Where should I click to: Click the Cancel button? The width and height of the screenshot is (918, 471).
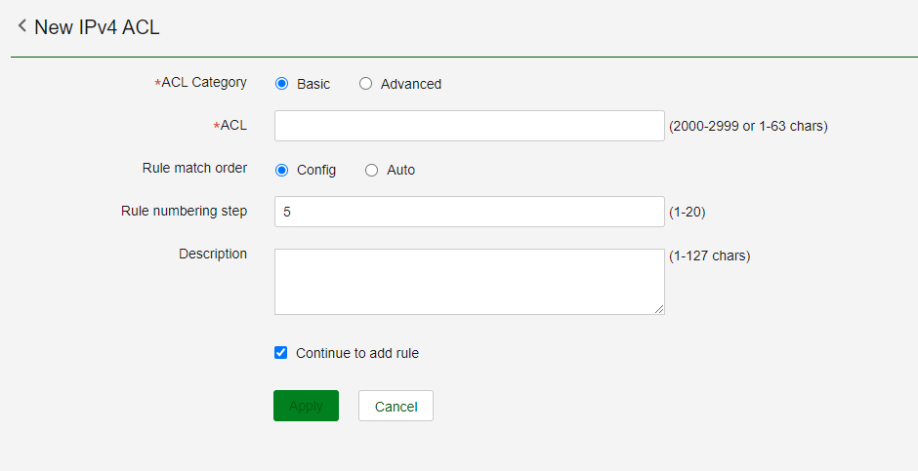click(396, 406)
